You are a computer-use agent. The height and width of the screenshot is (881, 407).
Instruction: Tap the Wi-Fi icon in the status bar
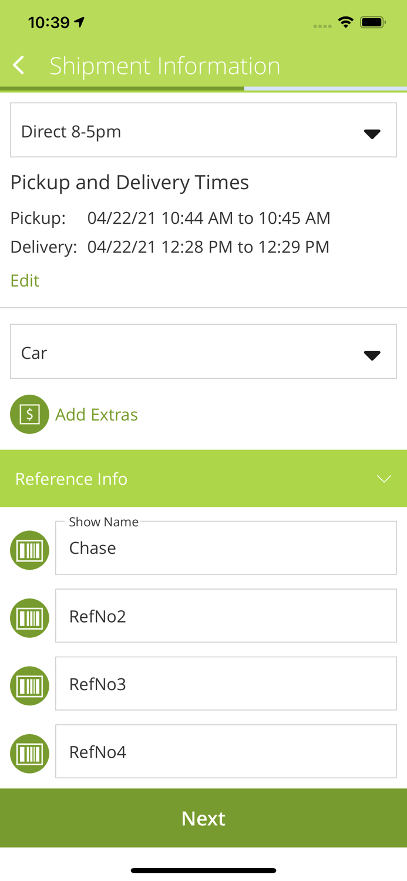click(345, 22)
